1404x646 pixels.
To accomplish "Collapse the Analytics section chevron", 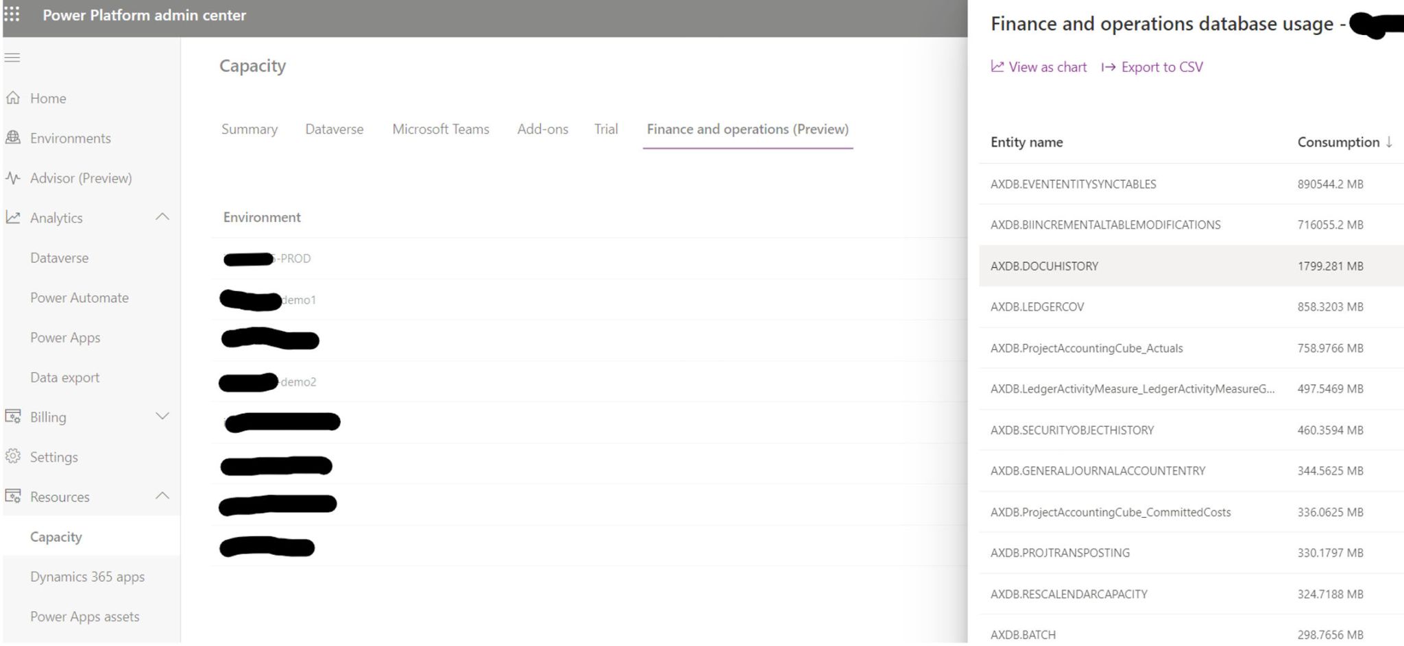I will 162,217.
